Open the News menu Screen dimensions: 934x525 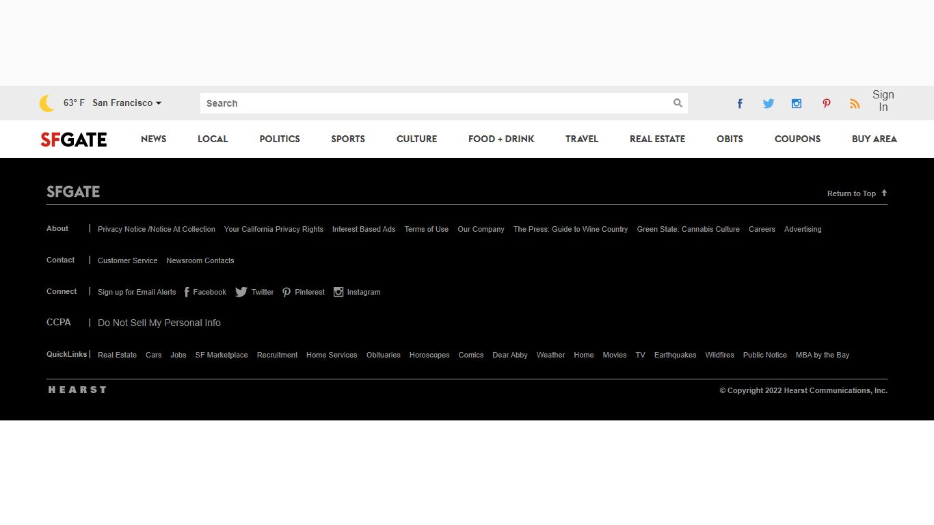click(154, 139)
